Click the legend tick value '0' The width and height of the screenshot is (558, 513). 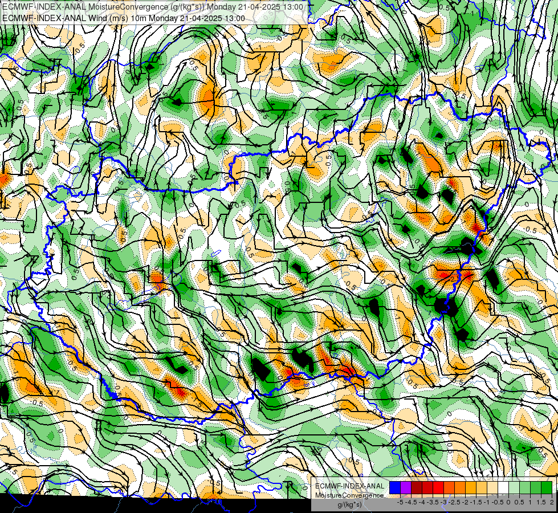click(508, 502)
